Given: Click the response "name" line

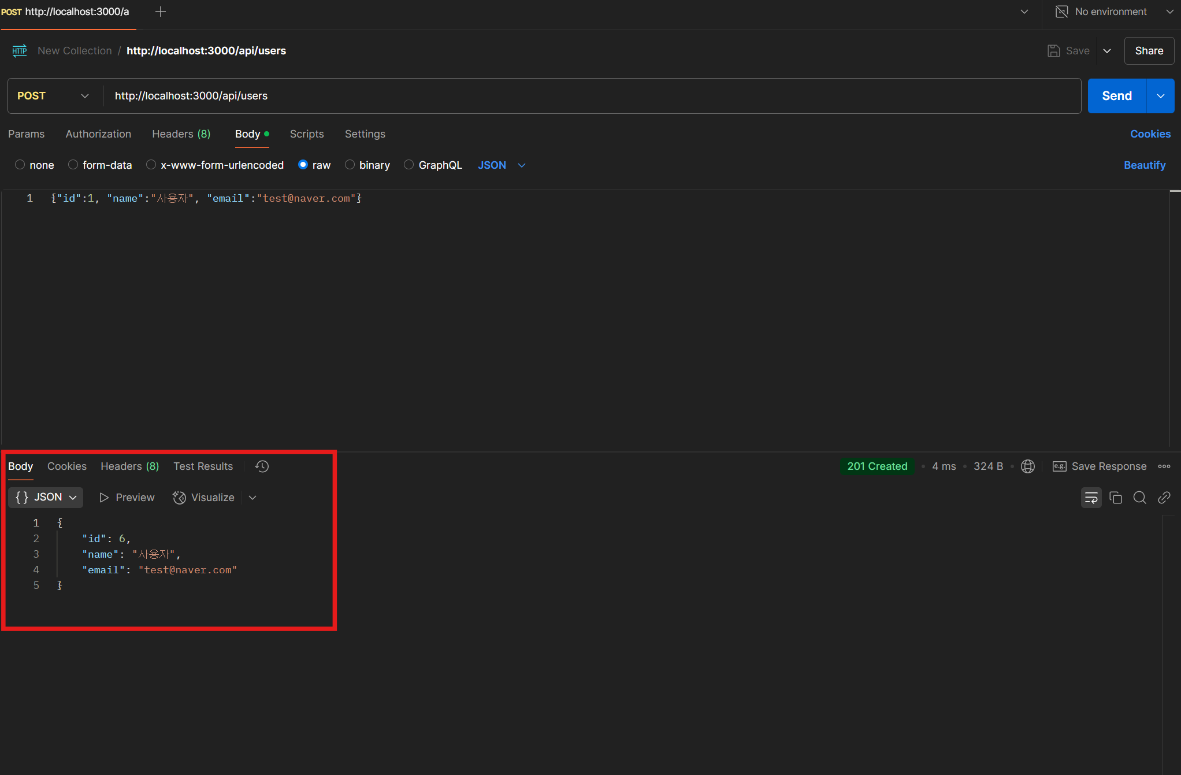Looking at the screenshot, I should (x=131, y=554).
